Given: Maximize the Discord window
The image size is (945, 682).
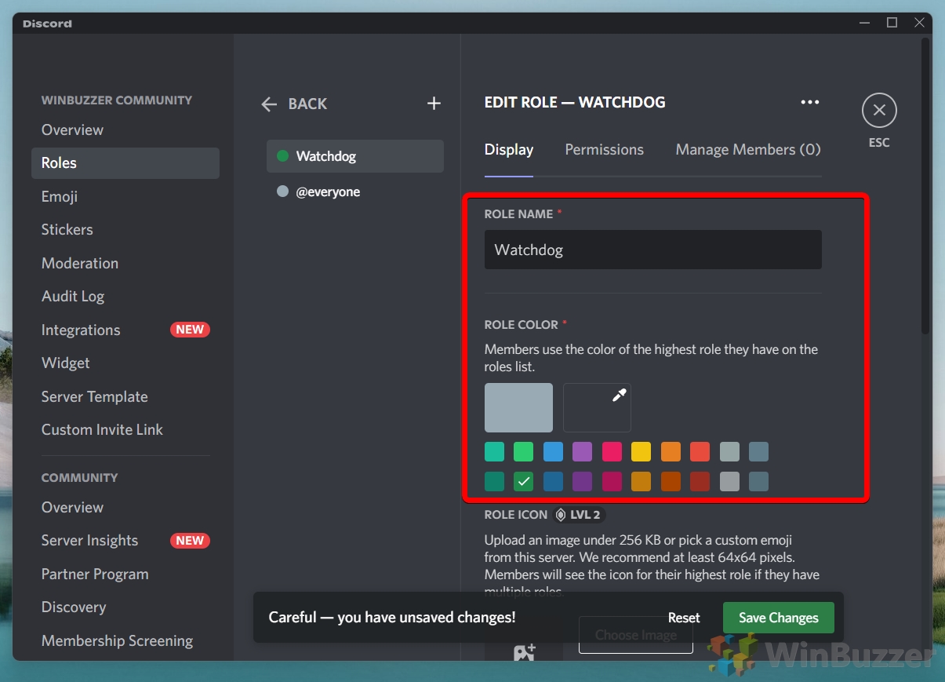Looking at the screenshot, I should coord(892,23).
